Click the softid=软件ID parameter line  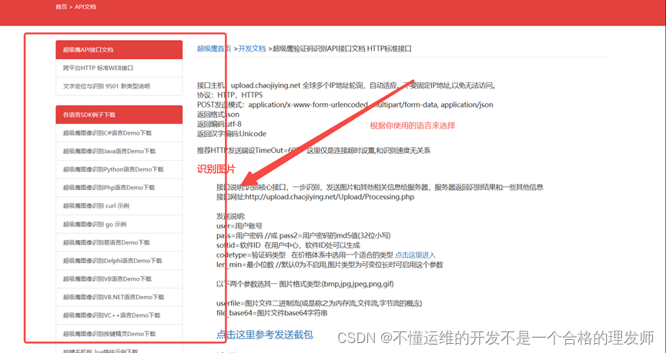pyautogui.click(x=288, y=245)
